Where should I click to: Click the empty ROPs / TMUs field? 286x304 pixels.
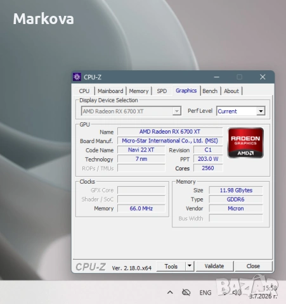click(141, 168)
